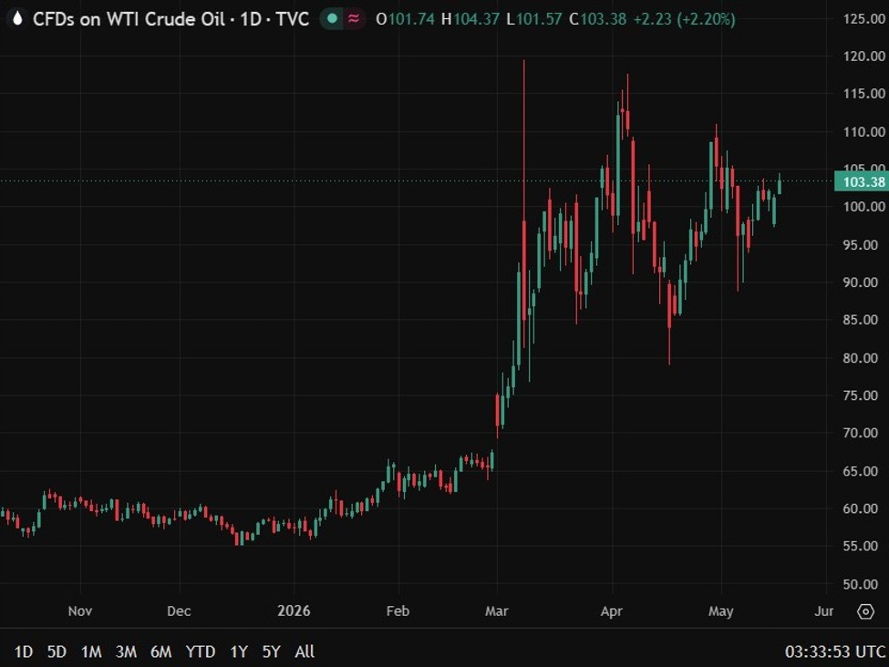Show the 1Y time range
The width and height of the screenshot is (889, 667).
coord(239,652)
